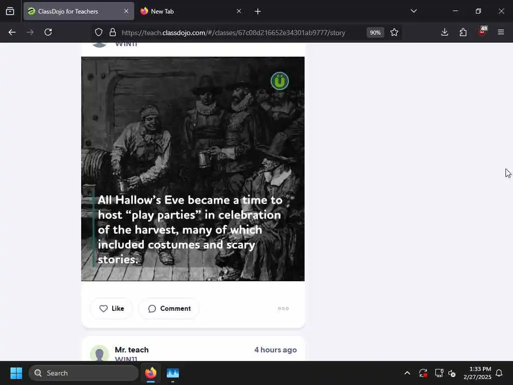513x385 pixels.
Task: Click the speech bubble icon on Comment
Action: (152, 308)
